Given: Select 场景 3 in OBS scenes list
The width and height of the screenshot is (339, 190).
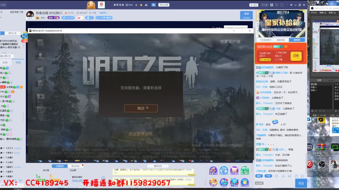Looking at the screenshot, I should coord(314,90).
